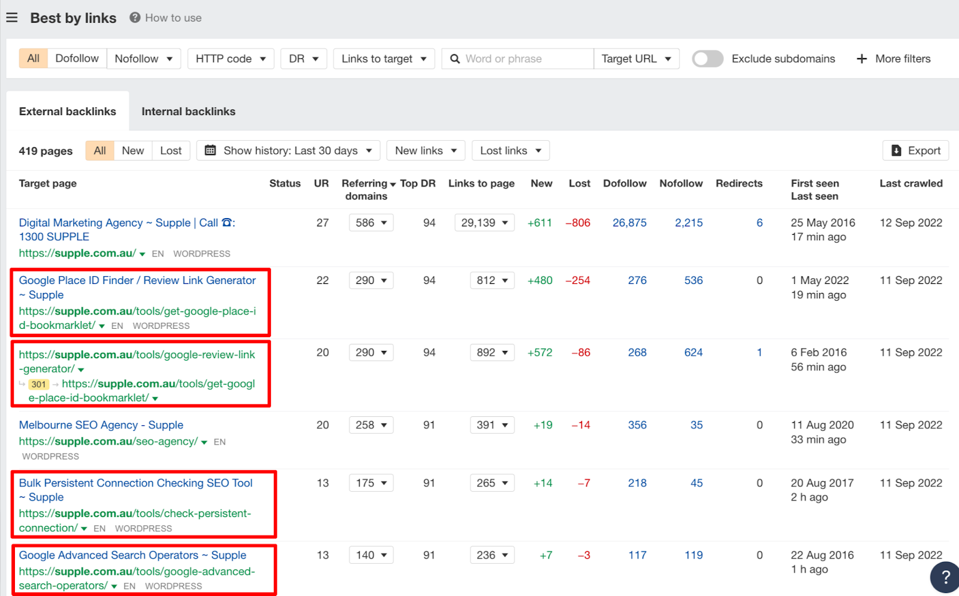Open the hamburger menu icon
The width and height of the screenshot is (959, 596).
coord(12,17)
